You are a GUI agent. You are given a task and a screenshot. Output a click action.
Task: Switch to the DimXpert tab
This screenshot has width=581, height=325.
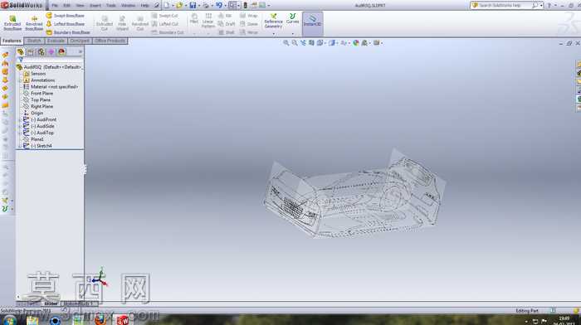pos(80,41)
